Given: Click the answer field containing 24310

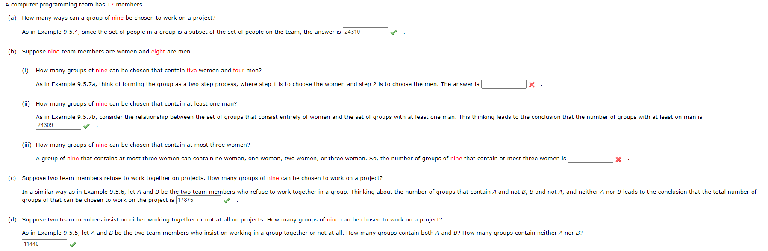Looking at the screenshot, I should pos(365,32).
